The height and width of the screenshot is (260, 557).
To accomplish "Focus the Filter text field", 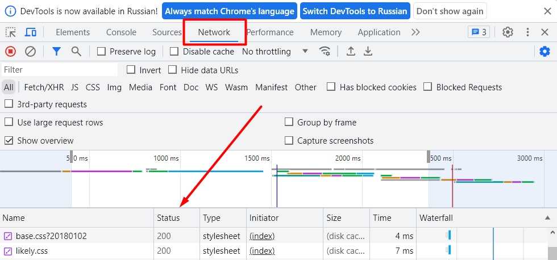I will click(60, 70).
